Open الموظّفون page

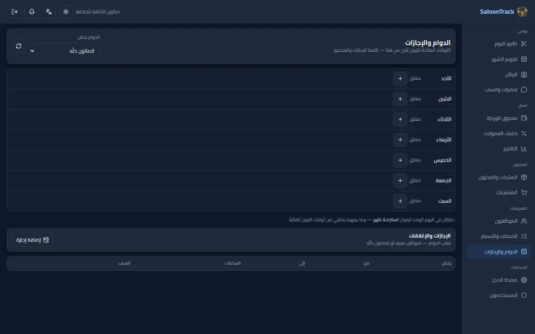pos(498,221)
